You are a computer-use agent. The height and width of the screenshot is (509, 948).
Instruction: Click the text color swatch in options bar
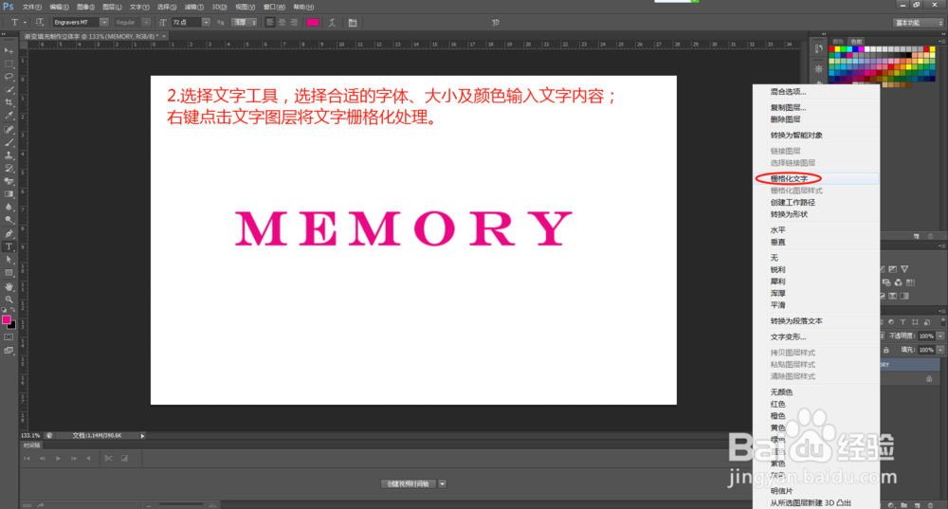[313, 23]
